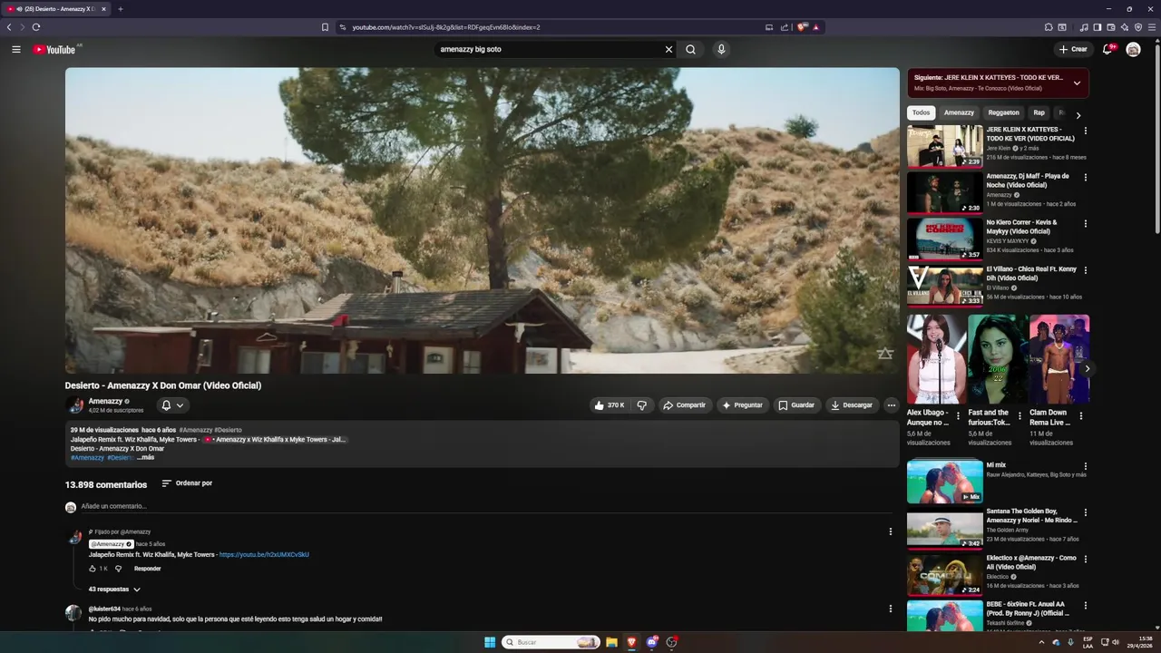The image size is (1161, 653).
Task: Open Windows Start menu
Action: 490,642
